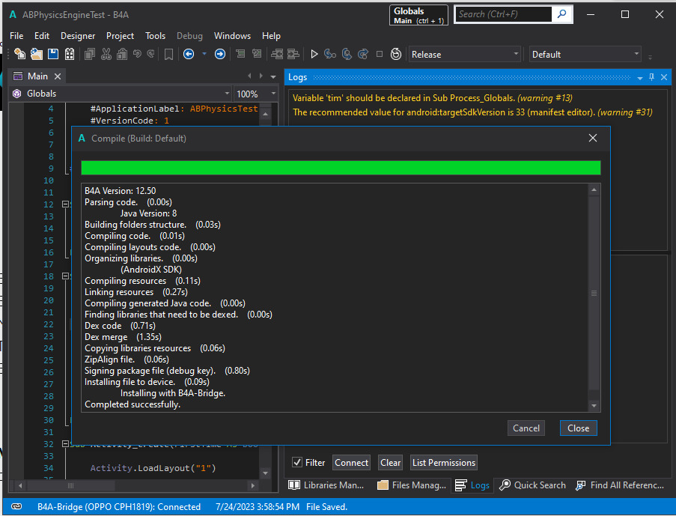Click the magnifier icon in search box

561,14
